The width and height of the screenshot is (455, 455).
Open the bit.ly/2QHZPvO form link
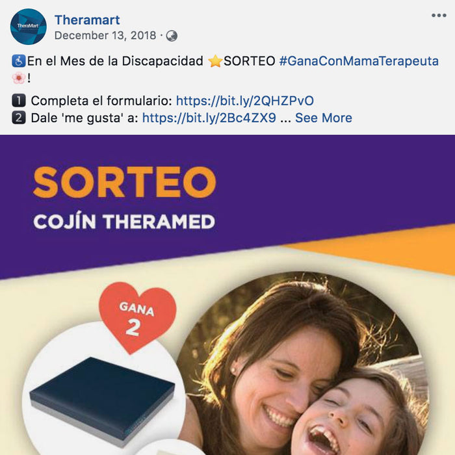245,101
